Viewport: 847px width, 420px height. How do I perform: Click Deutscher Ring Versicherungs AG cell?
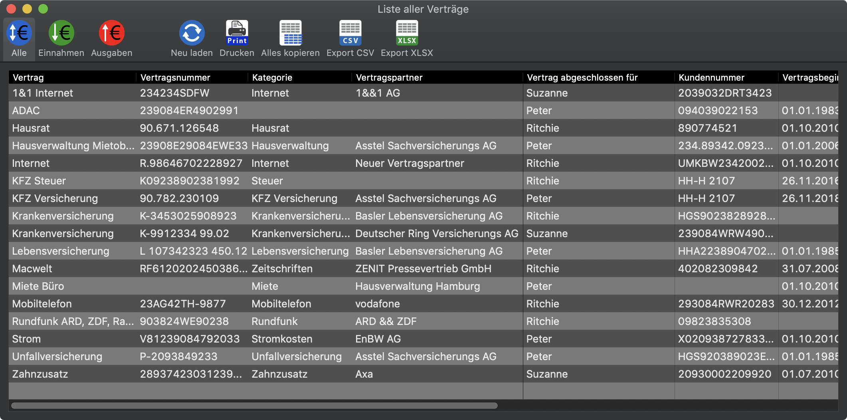437,234
